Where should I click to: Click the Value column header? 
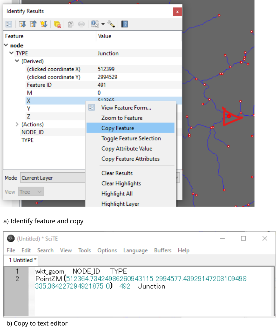pyautogui.click(x=105, y=36)
